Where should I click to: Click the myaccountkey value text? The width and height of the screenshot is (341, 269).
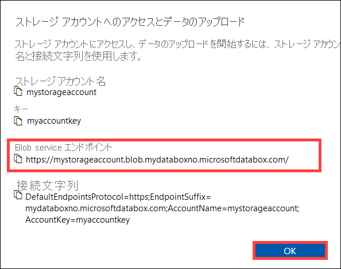[54, 121]
